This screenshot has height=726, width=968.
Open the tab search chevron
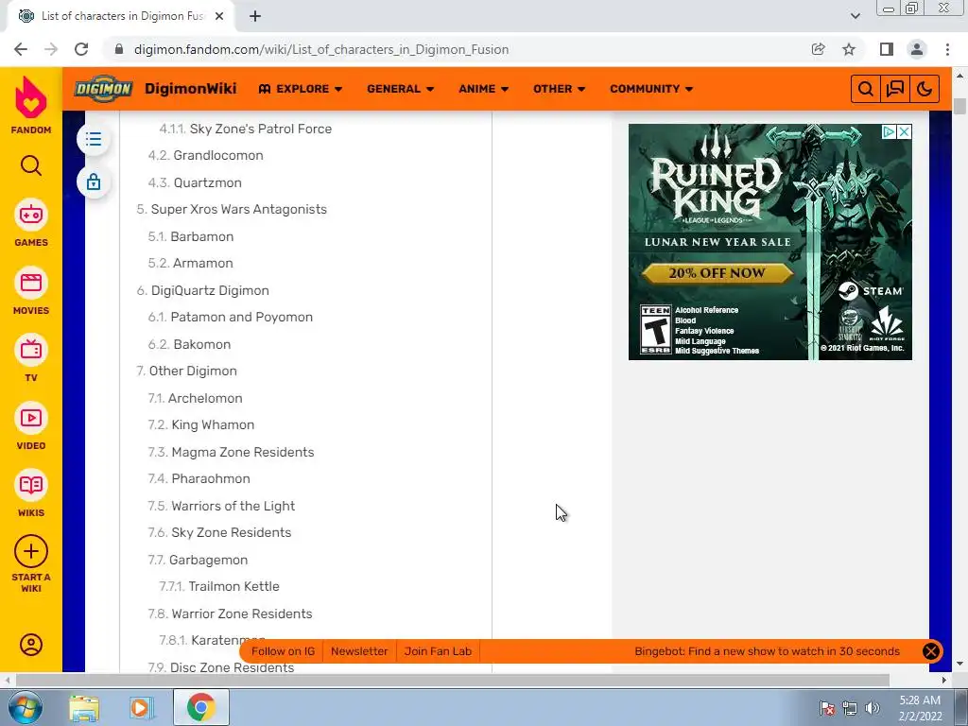point(855,16)
